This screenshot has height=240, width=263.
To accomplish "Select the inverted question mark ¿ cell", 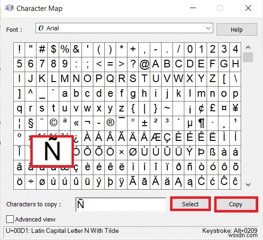I will click(77, 138).
